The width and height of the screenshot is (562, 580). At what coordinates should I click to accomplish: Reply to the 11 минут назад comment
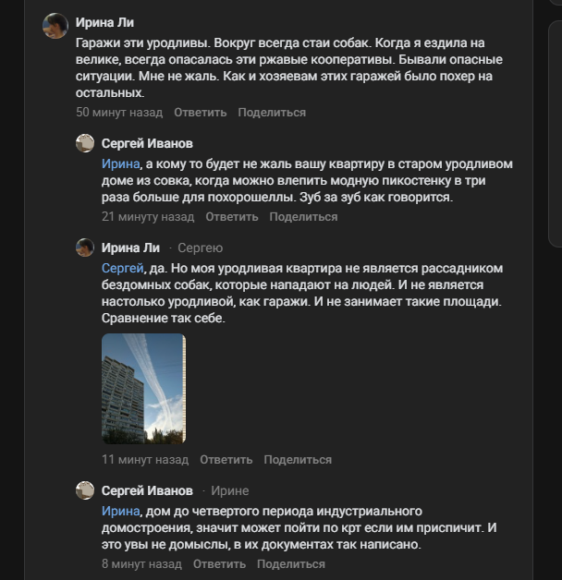point(226,460)
